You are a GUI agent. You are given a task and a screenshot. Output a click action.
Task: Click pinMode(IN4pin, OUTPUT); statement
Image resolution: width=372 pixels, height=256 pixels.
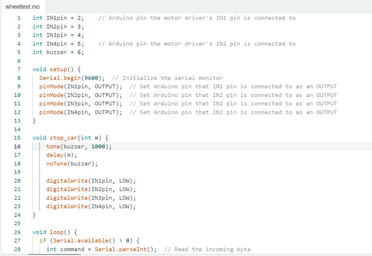tap(81, 112)
